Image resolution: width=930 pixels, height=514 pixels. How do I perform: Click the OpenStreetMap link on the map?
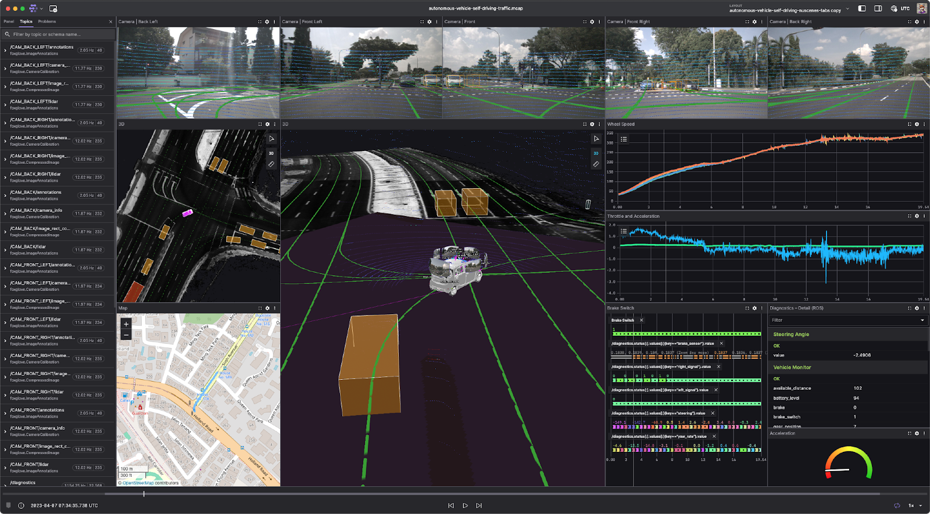[x=138, y=483]
